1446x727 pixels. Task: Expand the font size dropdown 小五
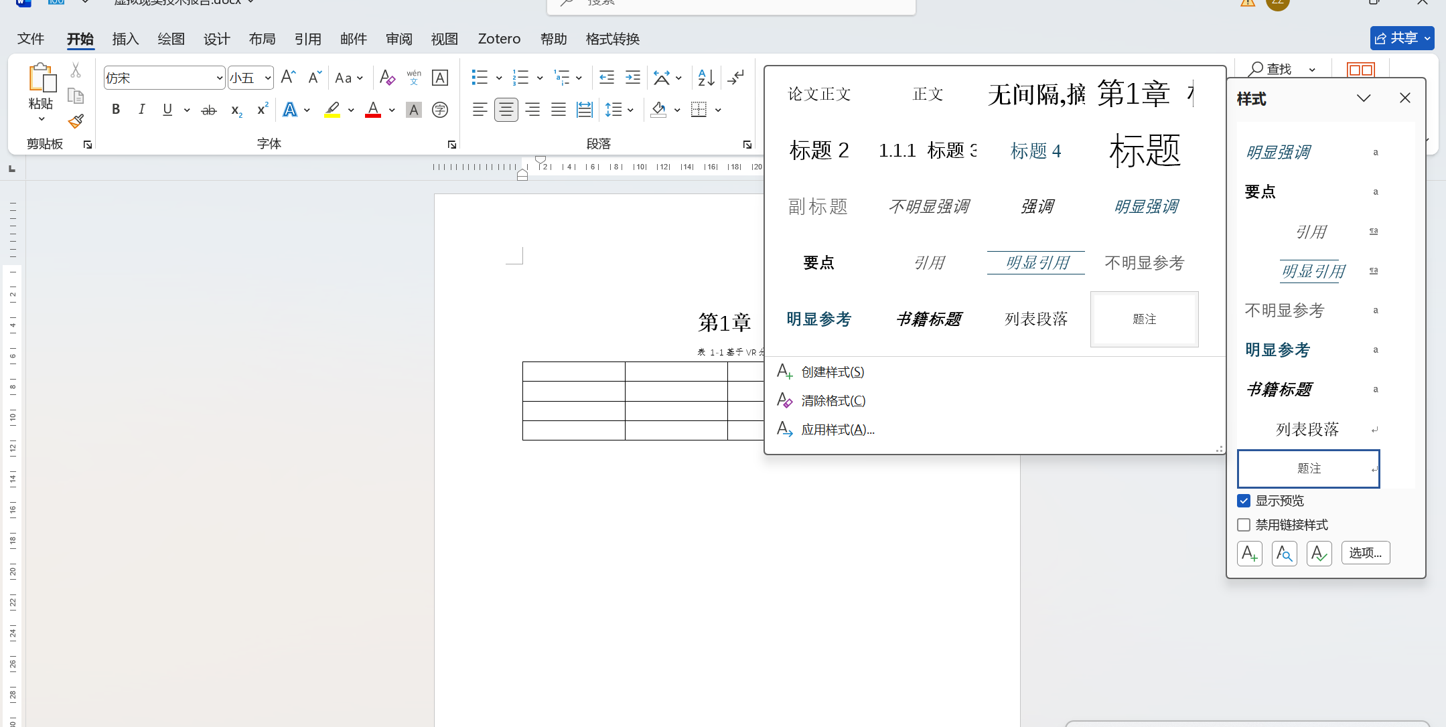click(x=267, y=78)
